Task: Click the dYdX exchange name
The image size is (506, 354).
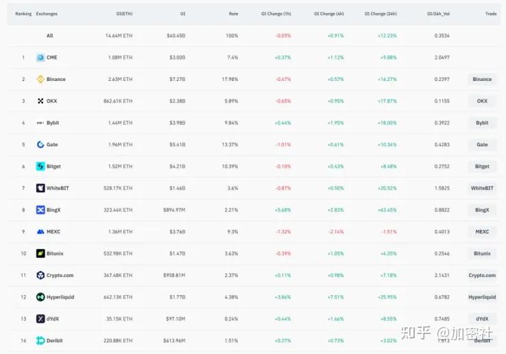Action: tap(53, 319)
